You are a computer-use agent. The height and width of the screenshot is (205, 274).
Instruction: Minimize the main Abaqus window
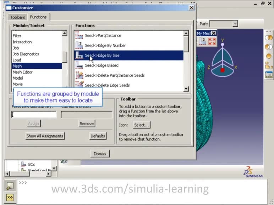[255, 4]
